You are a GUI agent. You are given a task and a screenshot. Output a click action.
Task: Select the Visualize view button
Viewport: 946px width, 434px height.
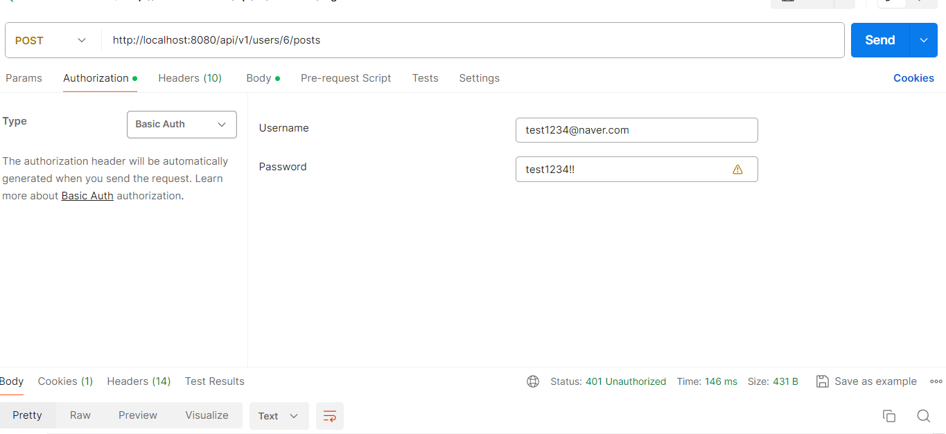tap(207, 415)
